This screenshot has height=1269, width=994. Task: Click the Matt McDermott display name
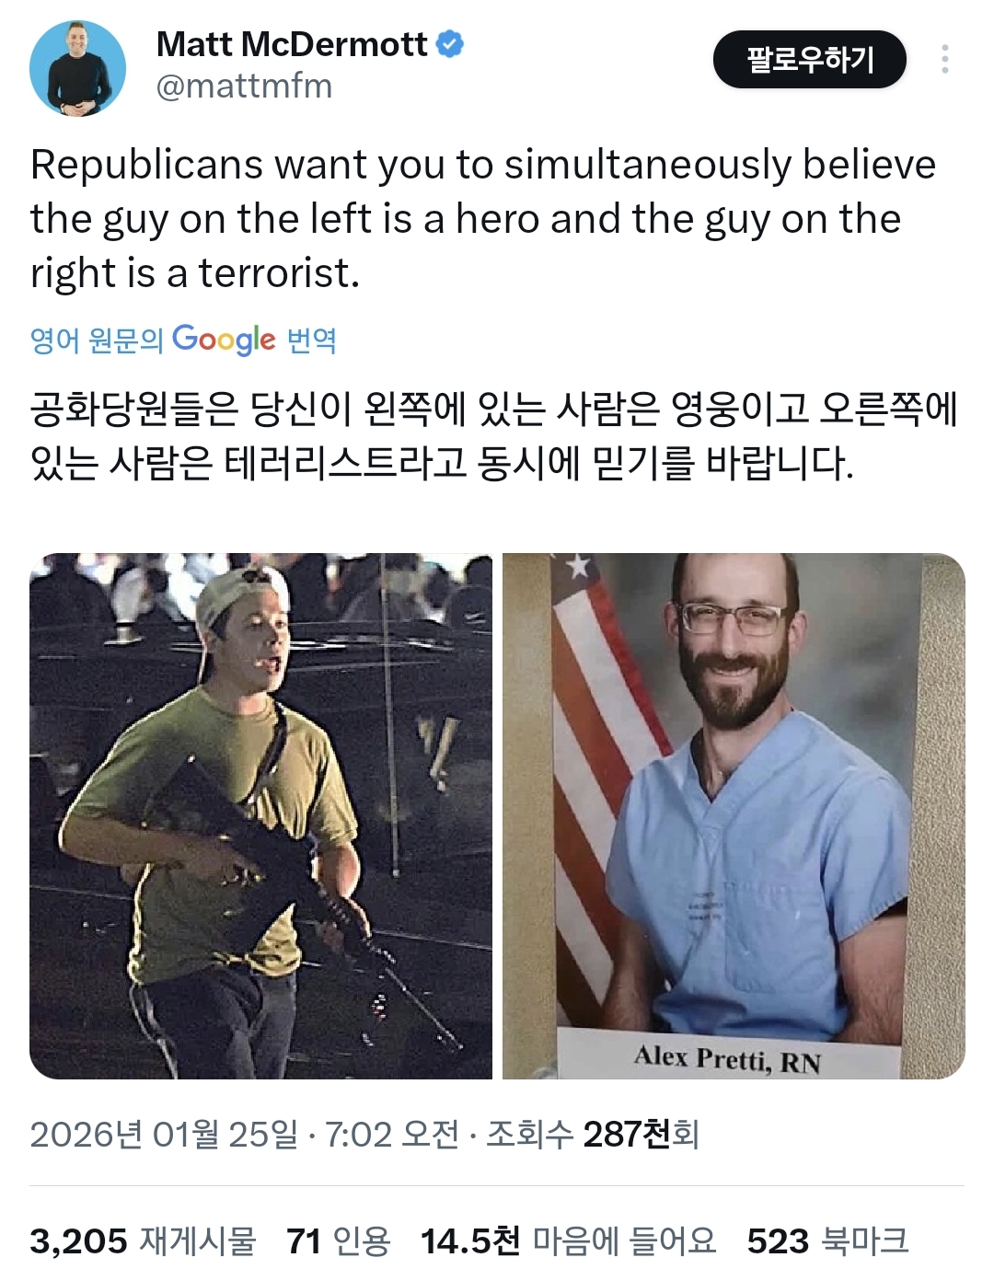(x=292, y=43)
